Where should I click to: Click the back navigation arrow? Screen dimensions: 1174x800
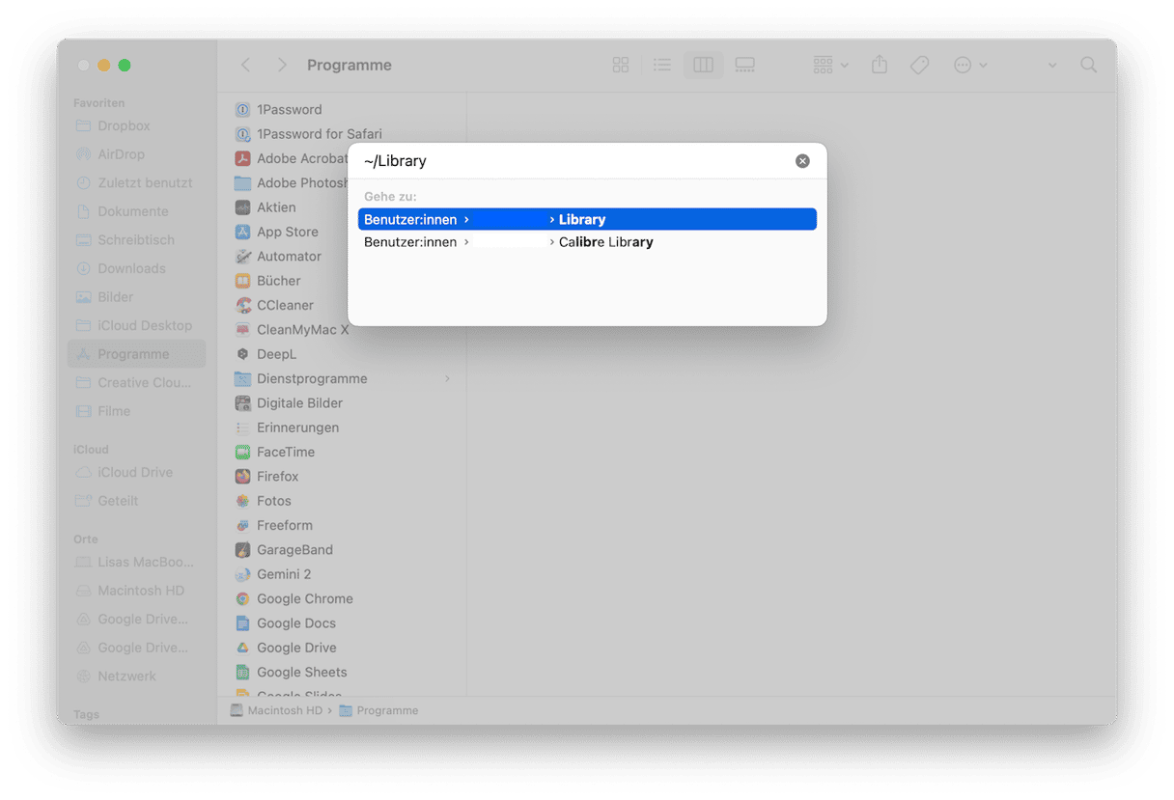tap(245, 65)
